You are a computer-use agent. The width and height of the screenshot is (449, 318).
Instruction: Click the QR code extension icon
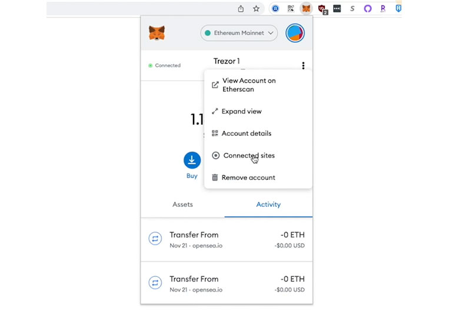[291, 9]
